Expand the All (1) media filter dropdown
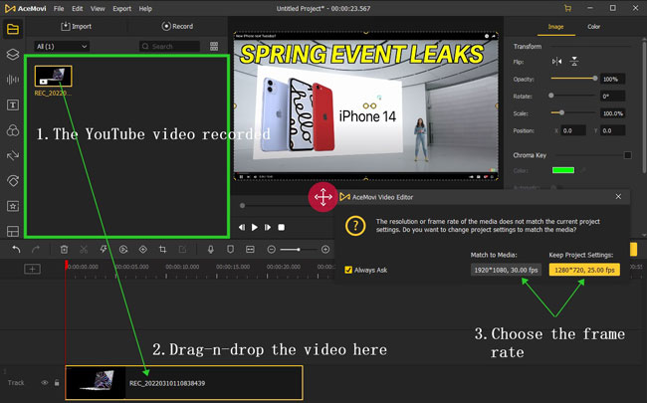The image size is (647, 403). tap(62, 46)
